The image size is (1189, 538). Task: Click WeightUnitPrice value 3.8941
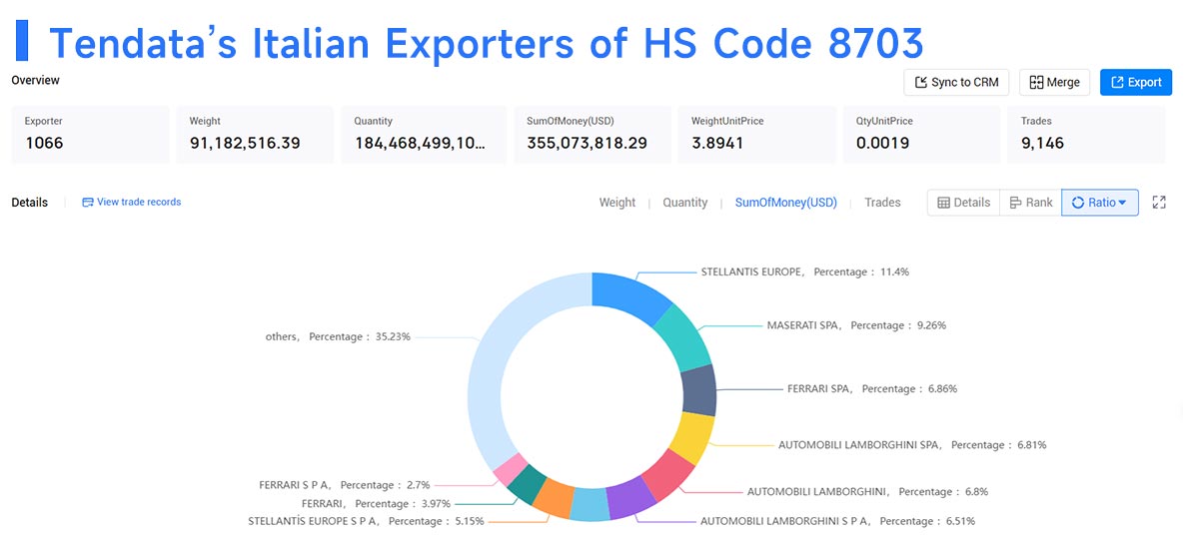click(717, 143)
